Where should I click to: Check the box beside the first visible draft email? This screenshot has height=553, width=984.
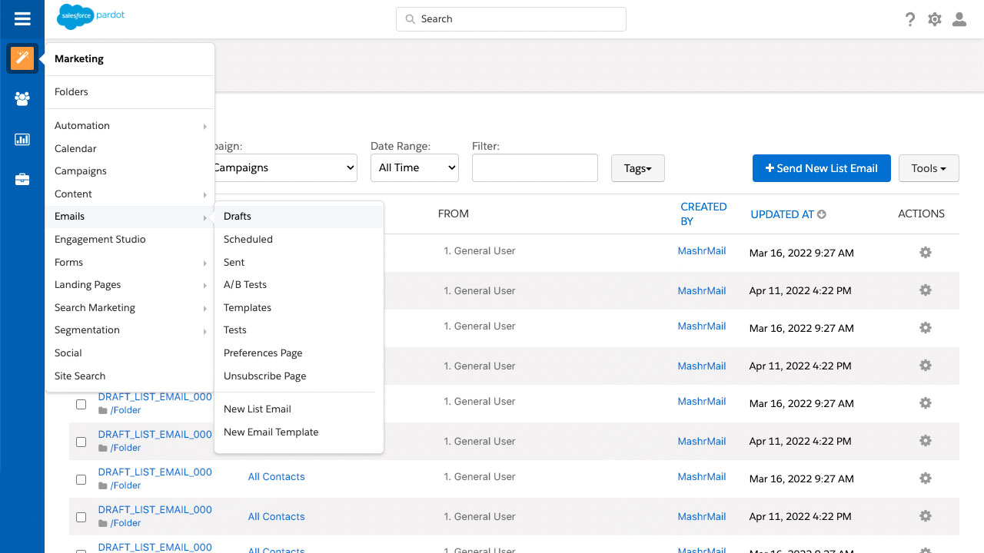pos(81,404)
